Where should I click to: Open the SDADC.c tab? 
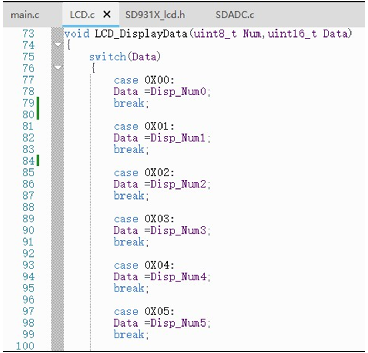coord(235,15)
